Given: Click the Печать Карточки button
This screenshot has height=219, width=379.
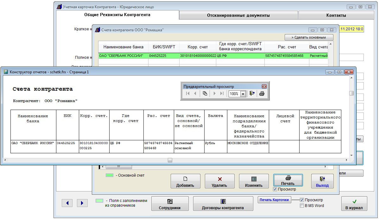Looking at the screenshot, I should (x=274, y=200).
